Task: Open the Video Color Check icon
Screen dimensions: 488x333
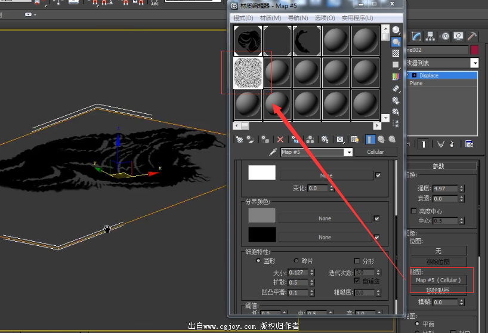Action: pos(396,76)
